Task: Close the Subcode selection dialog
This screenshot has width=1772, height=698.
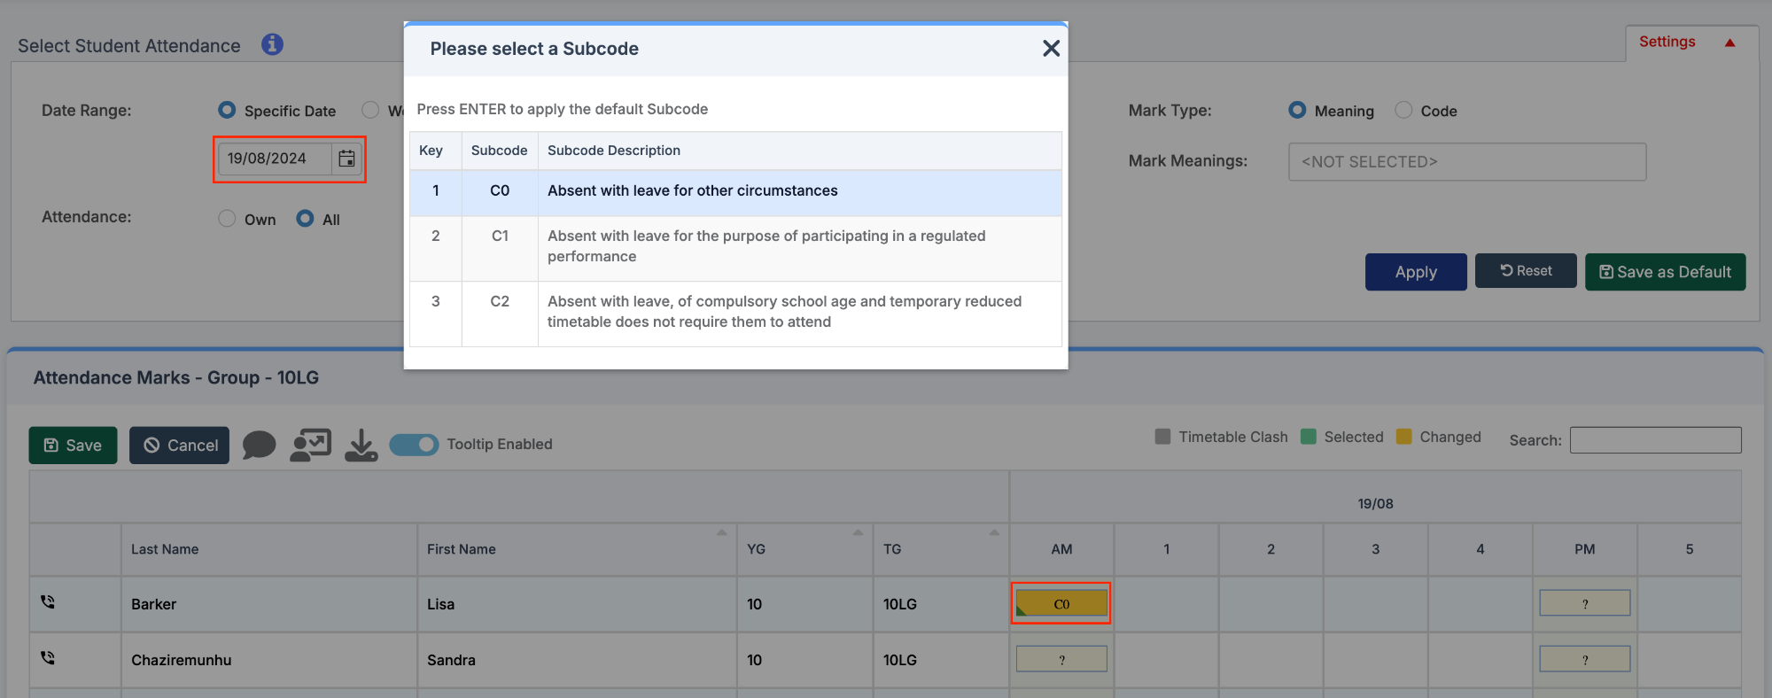Action: (1051, 49)
